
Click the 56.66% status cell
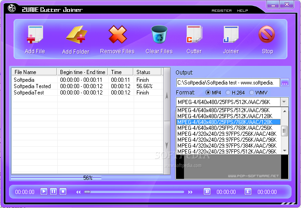144,86
